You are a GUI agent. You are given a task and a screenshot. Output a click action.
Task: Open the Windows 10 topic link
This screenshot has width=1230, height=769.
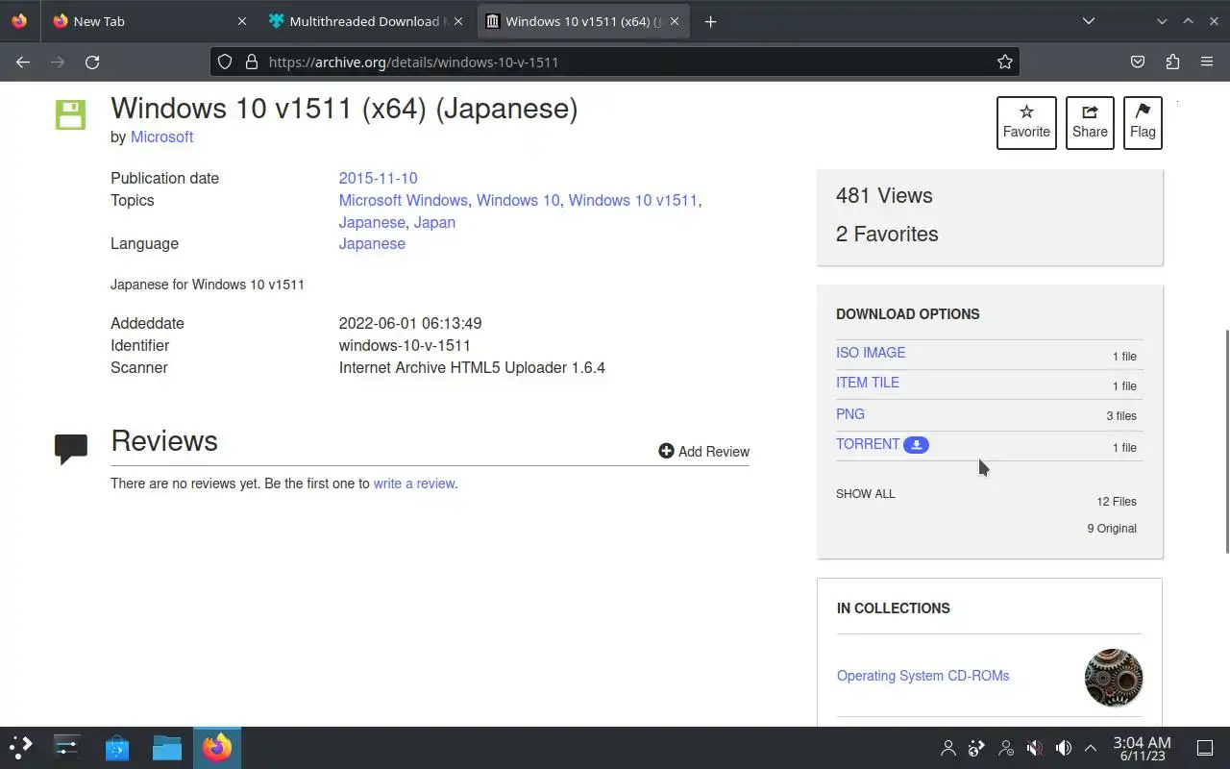click(x=518, y=200)
